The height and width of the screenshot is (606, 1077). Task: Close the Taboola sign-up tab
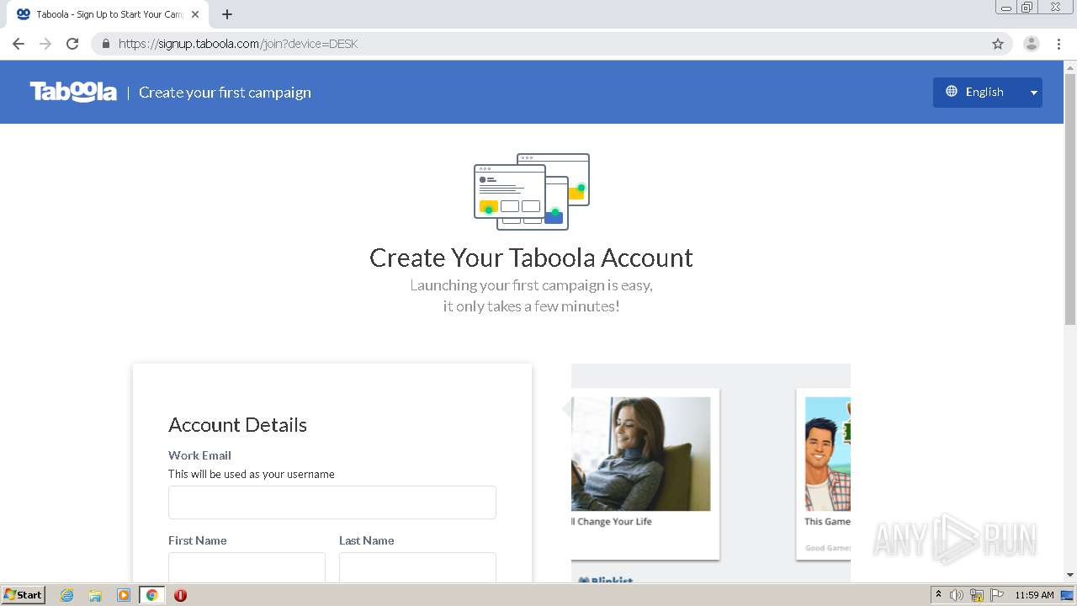[x=195, y=14]
